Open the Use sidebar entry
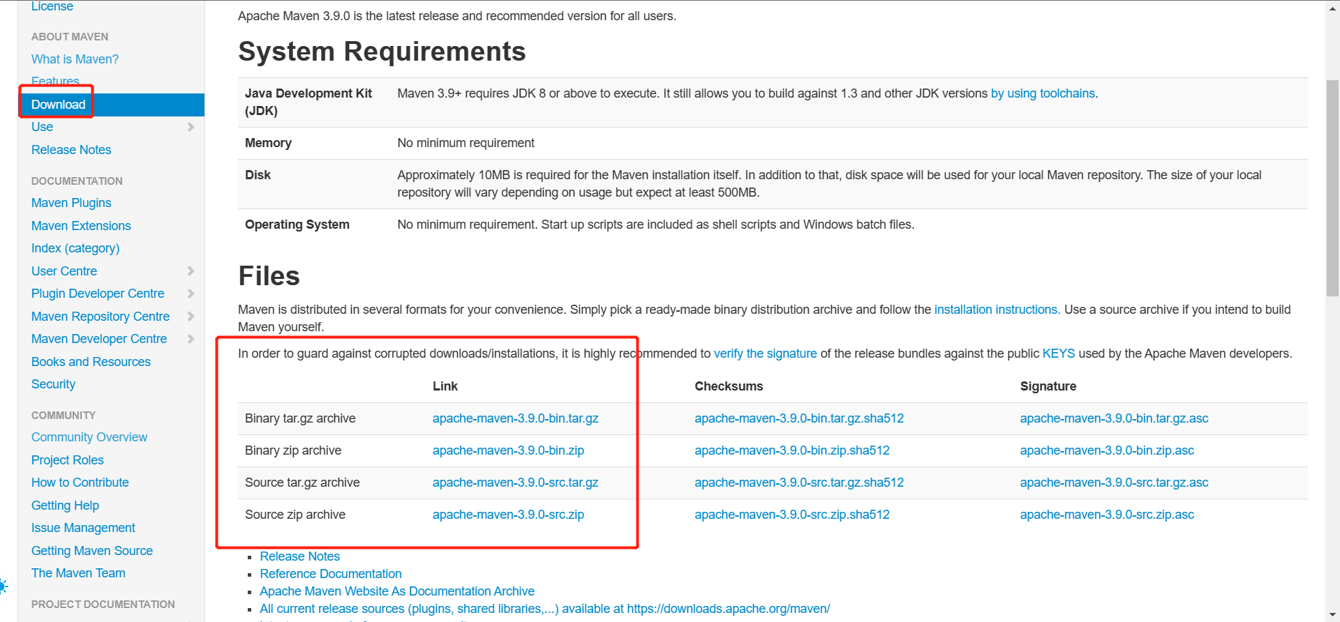The image size is (1340, 622). coord(42,127)
